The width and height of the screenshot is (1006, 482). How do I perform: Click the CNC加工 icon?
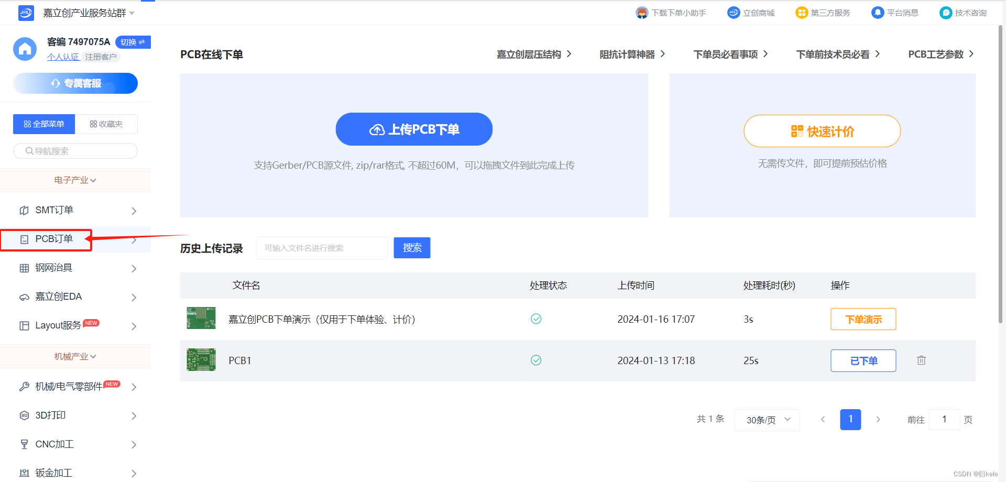pos(24,444)
